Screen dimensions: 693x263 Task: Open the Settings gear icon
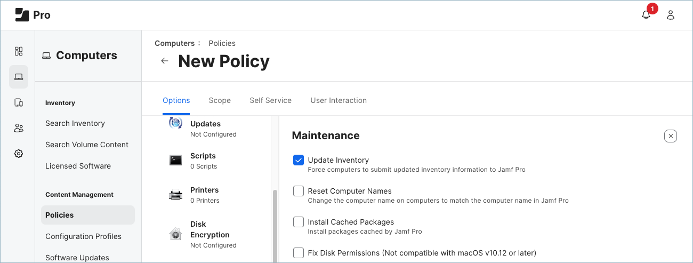[19, 154]
